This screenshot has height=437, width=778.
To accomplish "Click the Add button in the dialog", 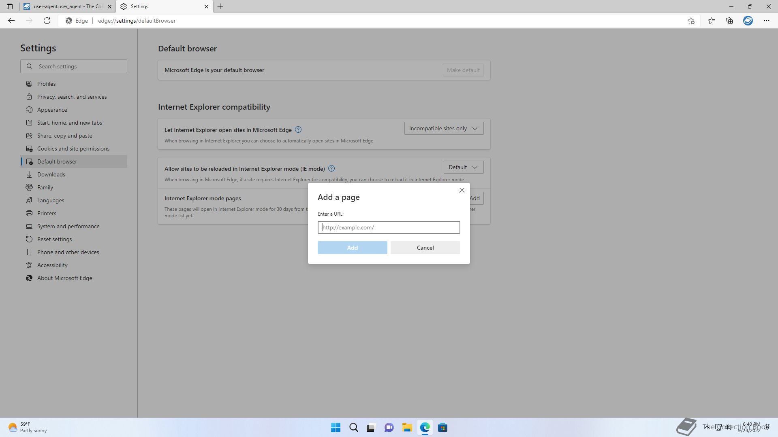I will 353,248.
